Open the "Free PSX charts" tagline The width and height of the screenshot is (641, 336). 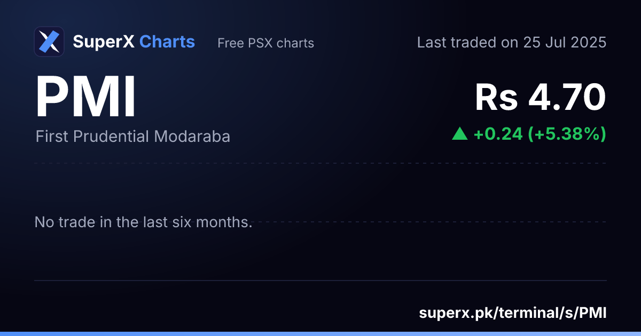click(265, 43)
